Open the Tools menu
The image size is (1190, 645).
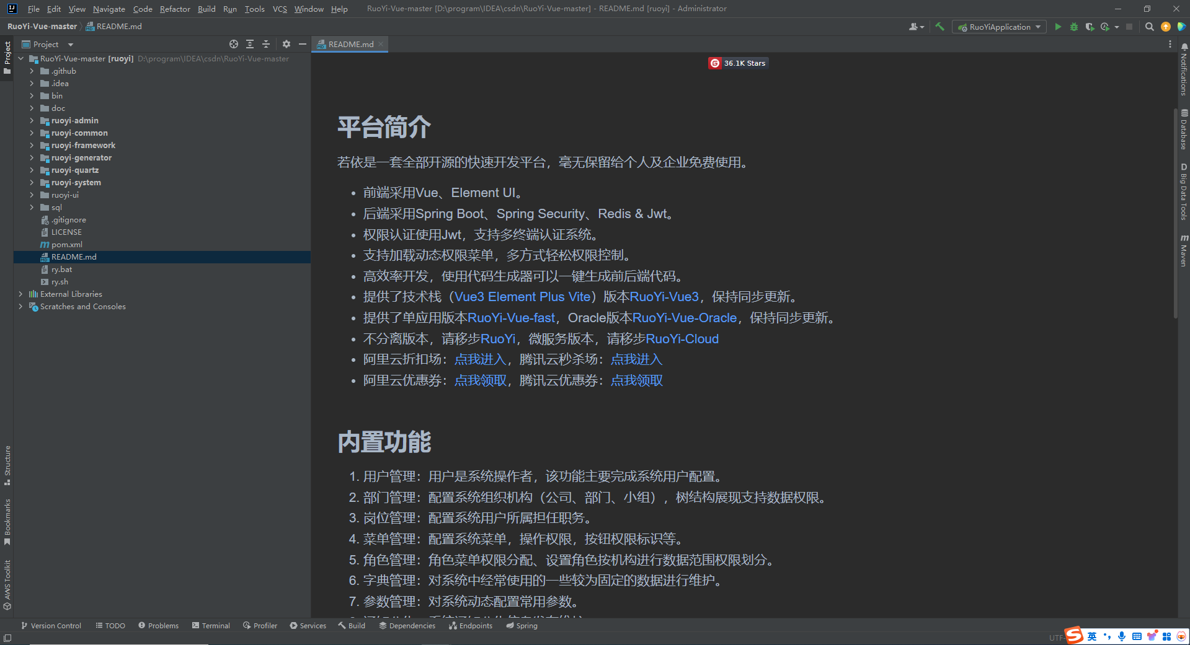254,9
